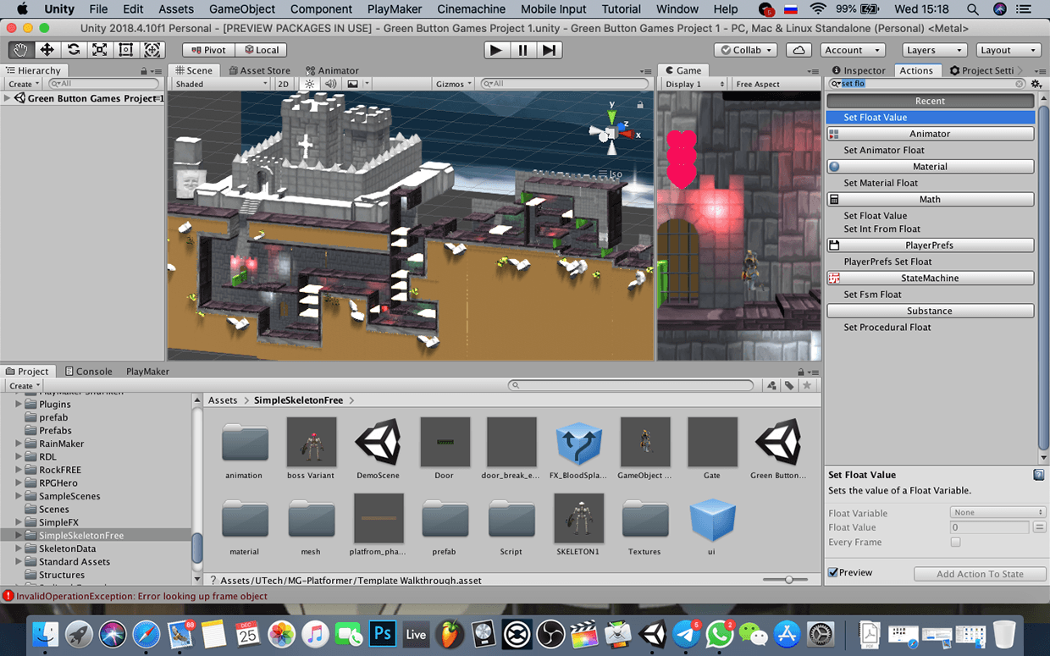Enable the Every Frame checkbox
The image size is (1050, 656).
(955, 542)
